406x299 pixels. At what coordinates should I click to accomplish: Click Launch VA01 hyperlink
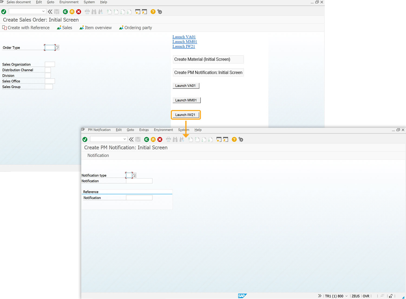[x=184, y=37]
